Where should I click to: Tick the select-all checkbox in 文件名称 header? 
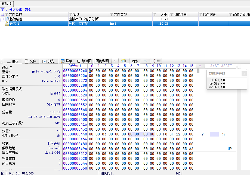pyautogui.click(x=2, y=14)
